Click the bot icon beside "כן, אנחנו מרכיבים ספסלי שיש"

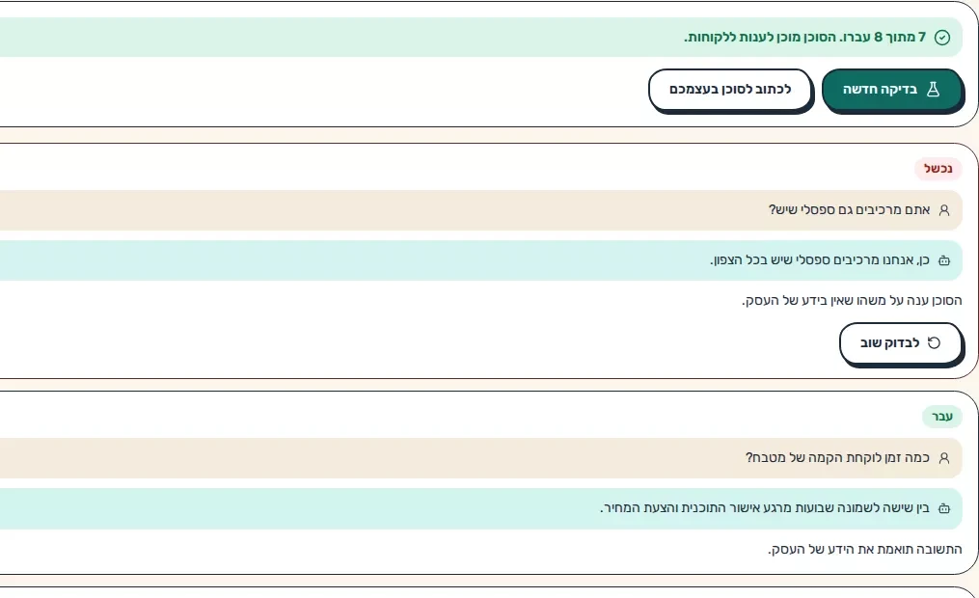point(944,260)
